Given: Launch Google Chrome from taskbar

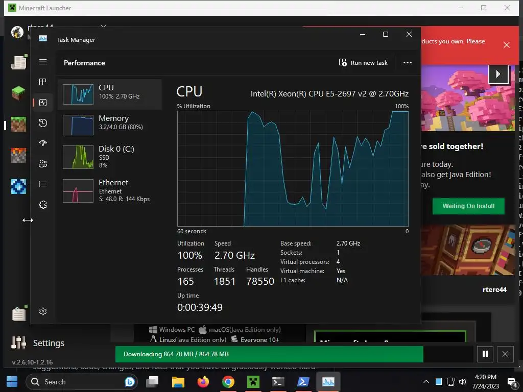Looking at the screenshot, I should pos(228,382).
